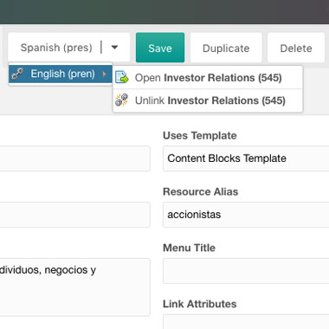Click the text area containing 'negocios y'

point(74,287)
